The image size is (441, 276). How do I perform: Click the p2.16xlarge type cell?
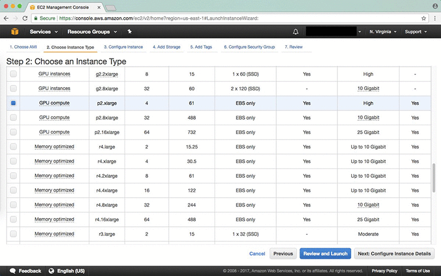coord(107,132)
